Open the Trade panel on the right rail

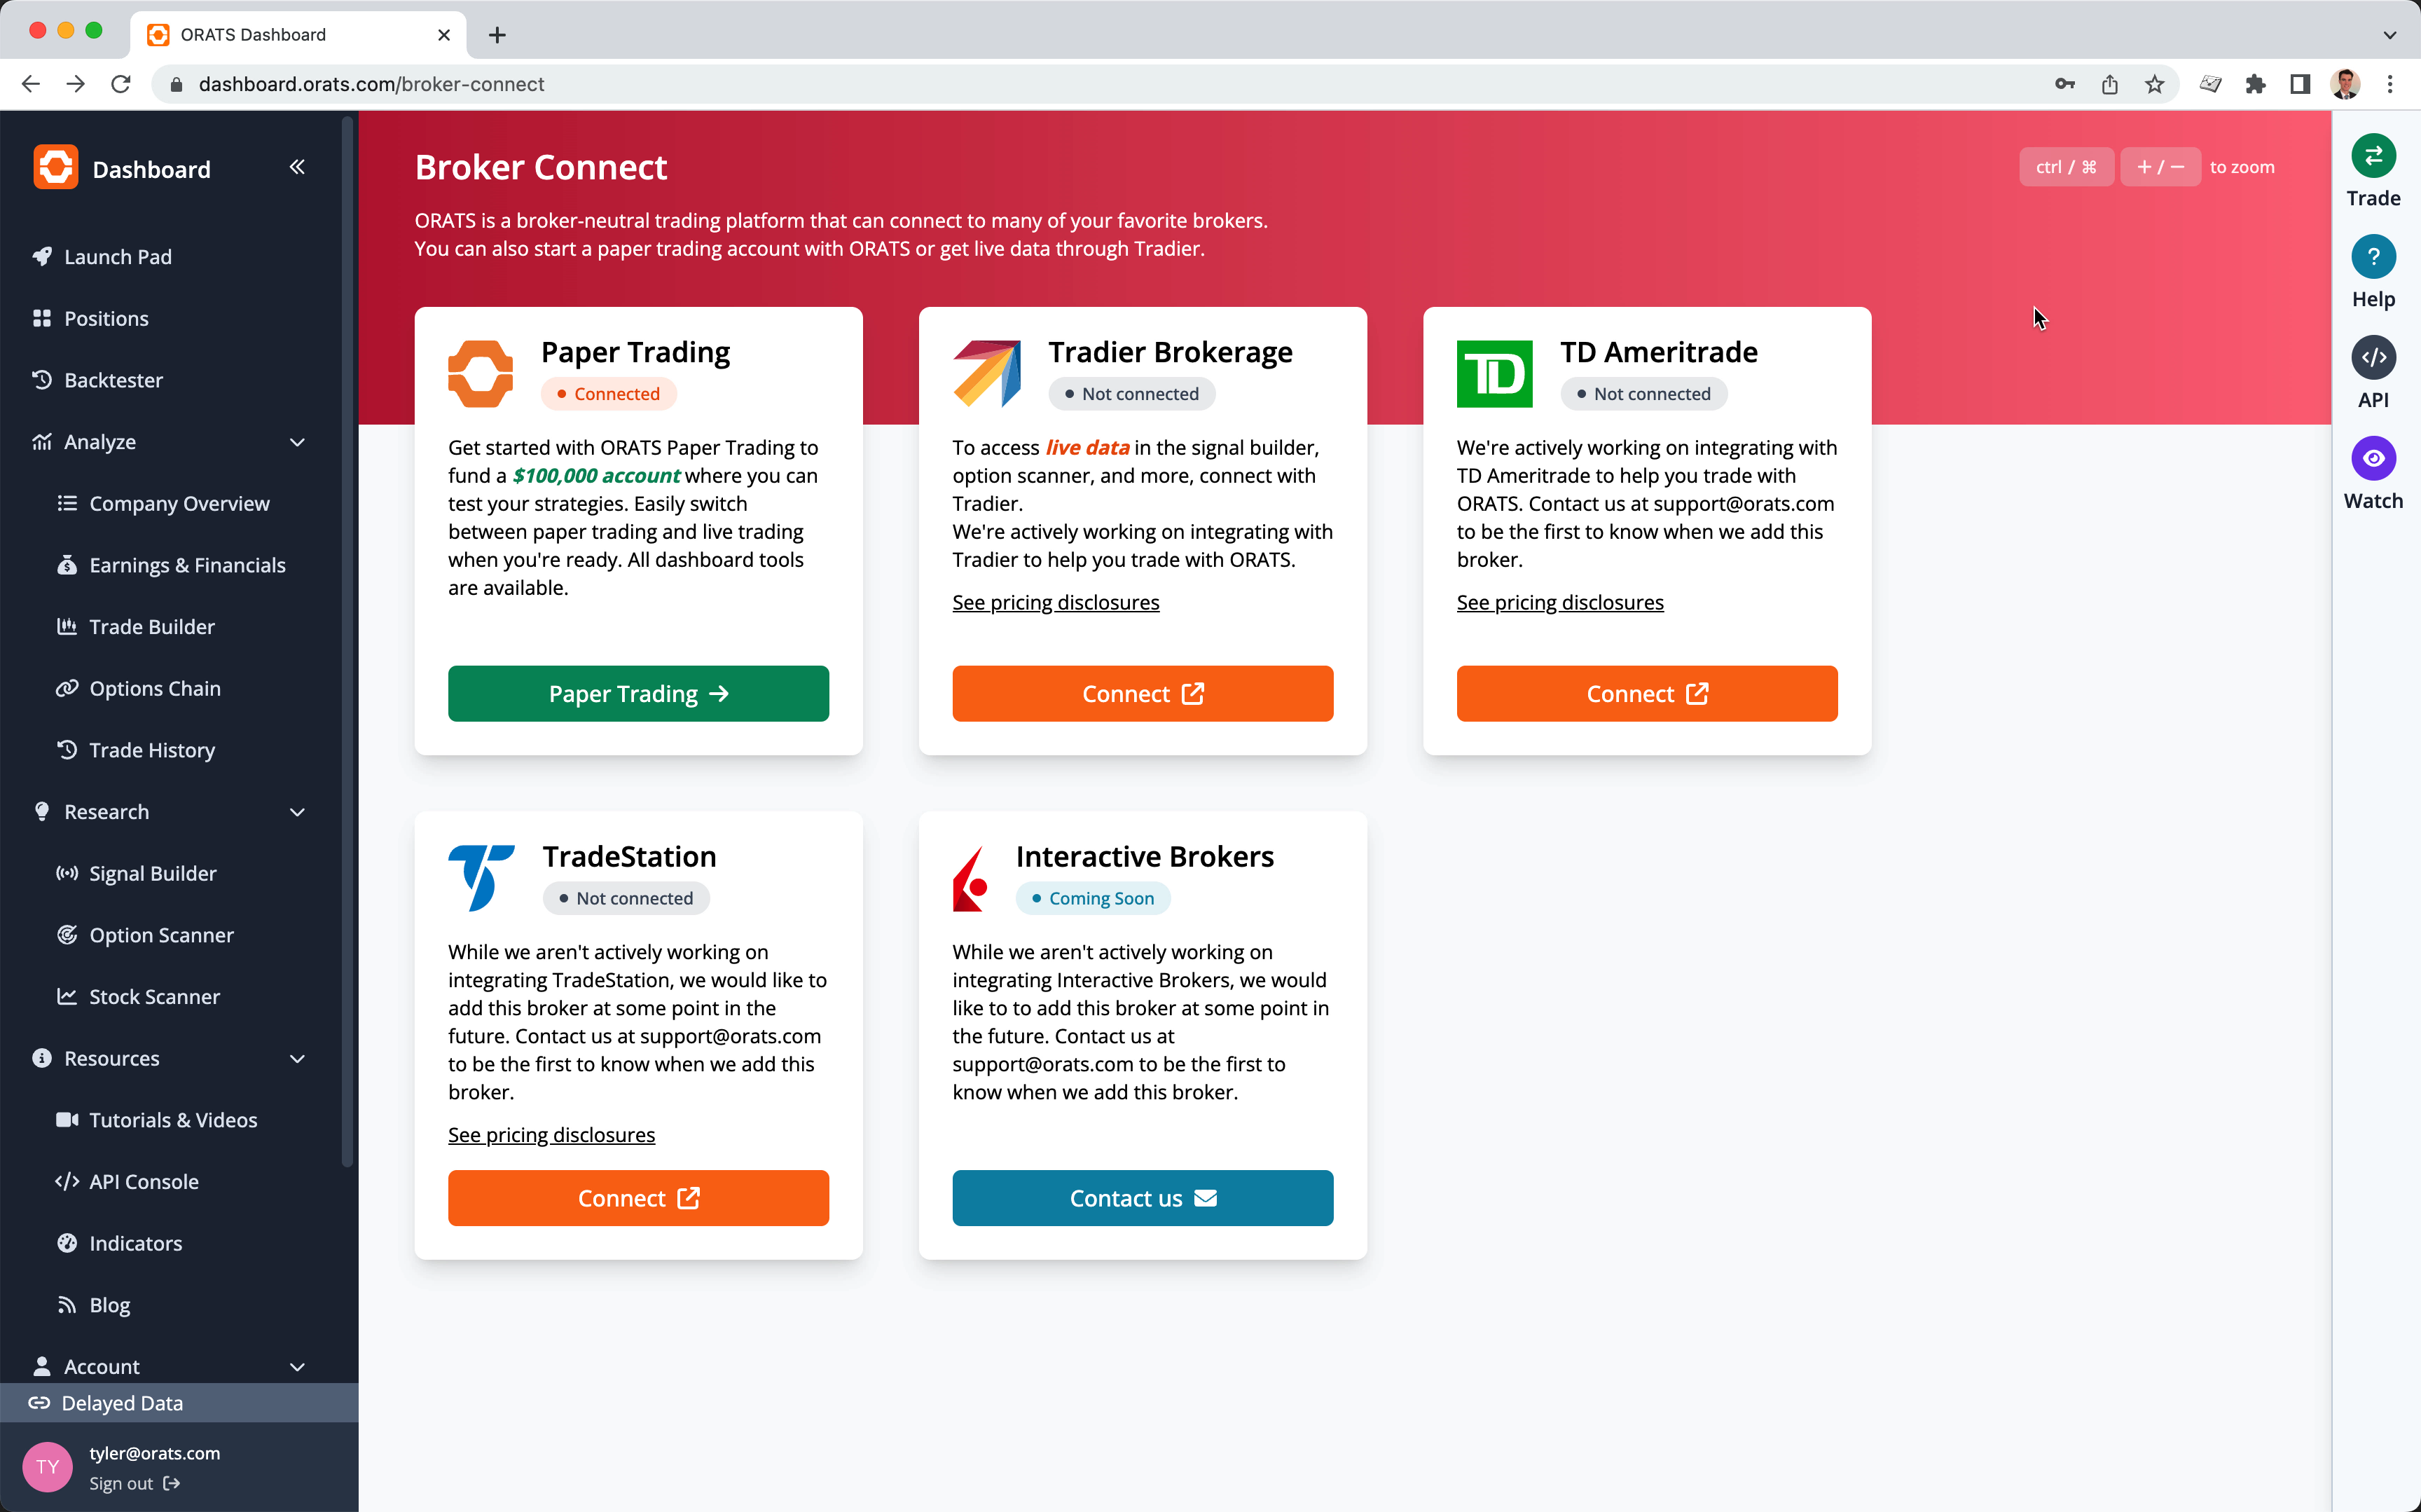(2374, 156)
